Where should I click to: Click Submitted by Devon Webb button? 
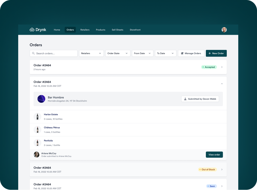tap(200, 99)
